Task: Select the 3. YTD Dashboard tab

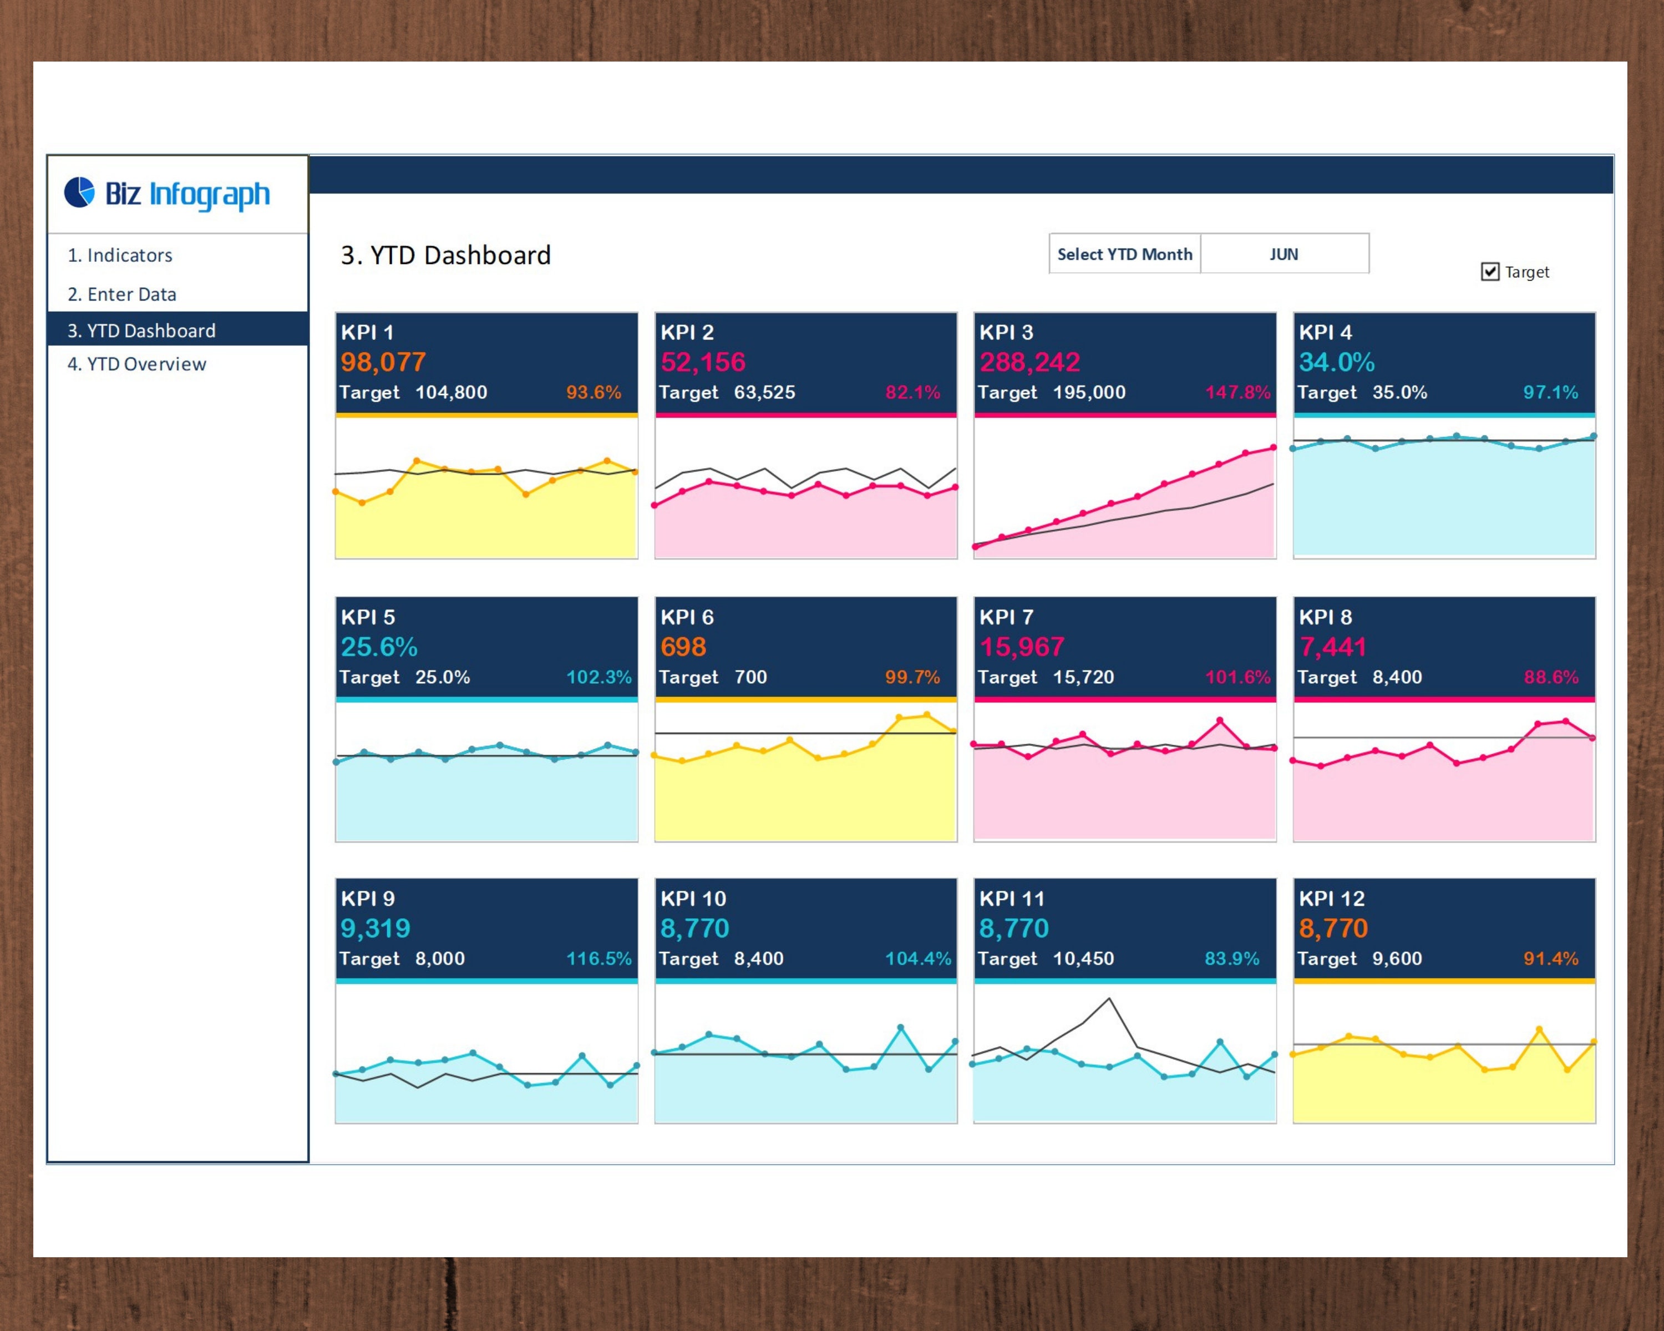Action: coord(141,330)
